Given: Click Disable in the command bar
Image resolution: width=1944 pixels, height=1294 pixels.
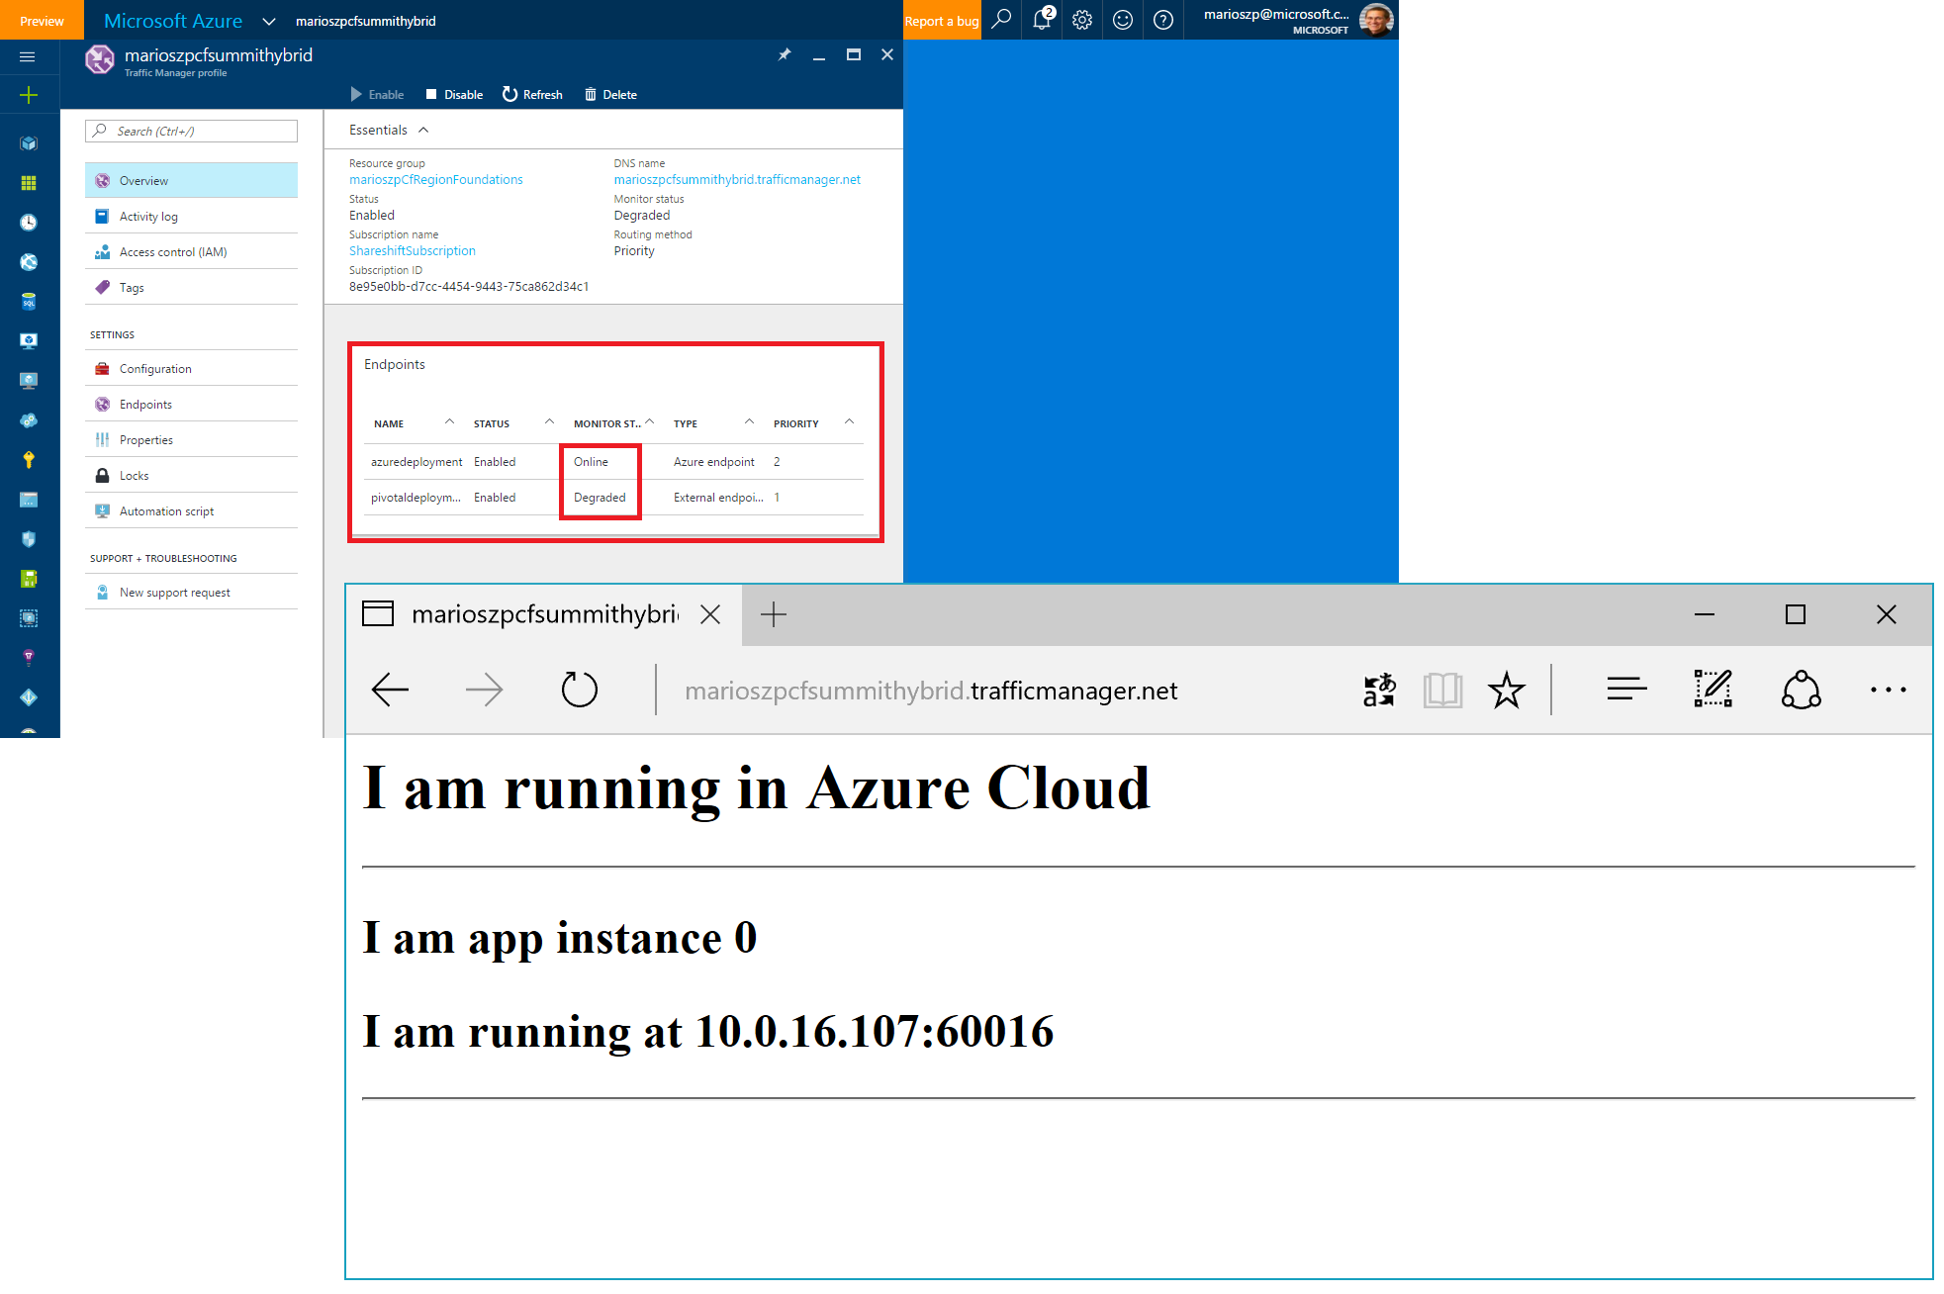Looking at the screenshot, I should (x=454, y=95).
